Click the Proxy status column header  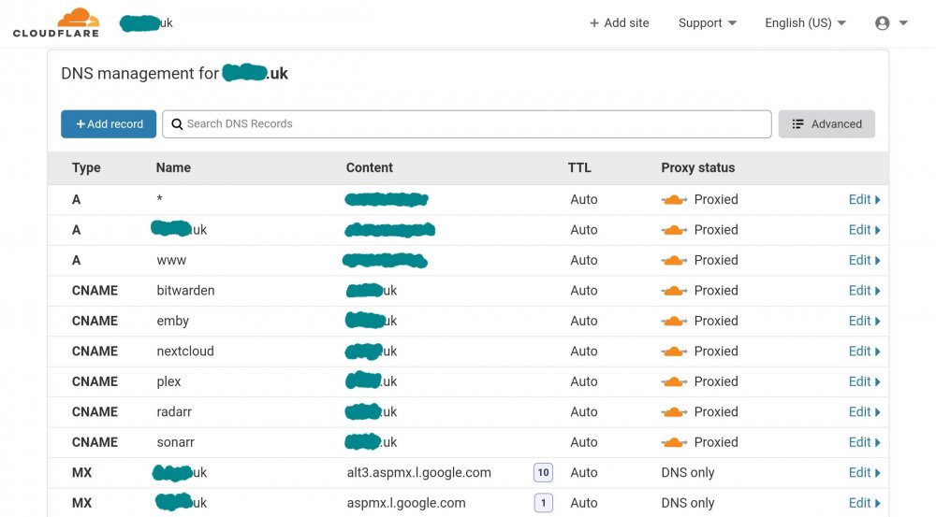698,167
